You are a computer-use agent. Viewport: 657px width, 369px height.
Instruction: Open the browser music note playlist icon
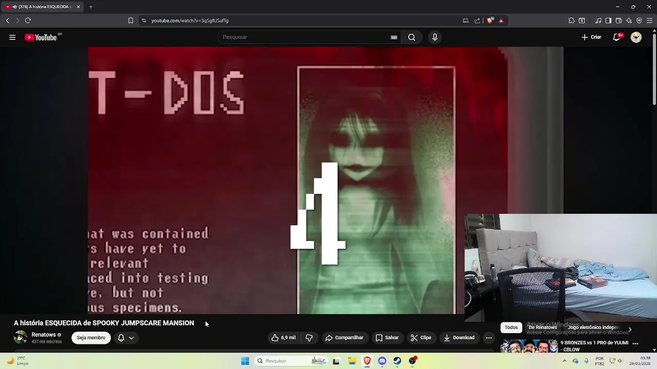coord(598,20)
